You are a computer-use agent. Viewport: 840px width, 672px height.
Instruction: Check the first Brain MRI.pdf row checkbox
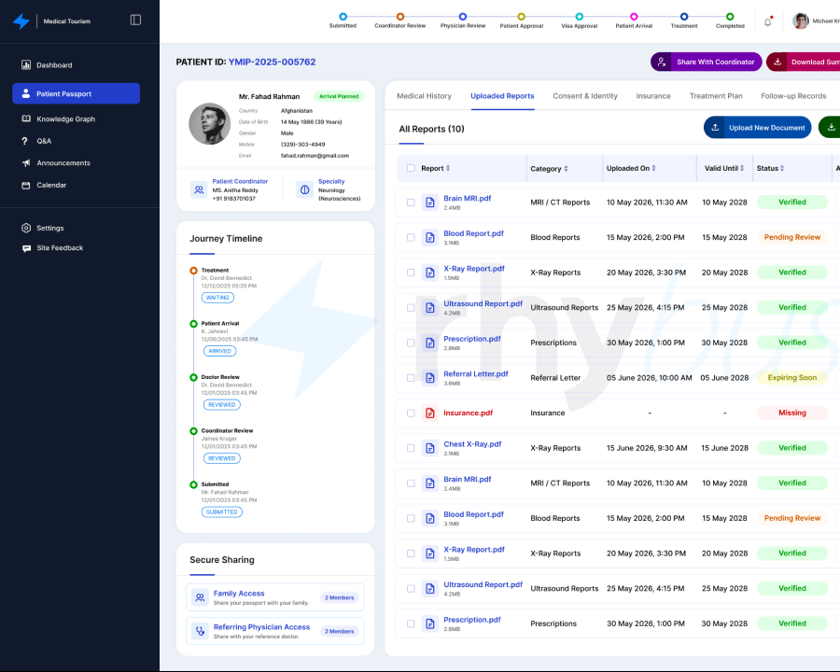click(x=411, y=203)
